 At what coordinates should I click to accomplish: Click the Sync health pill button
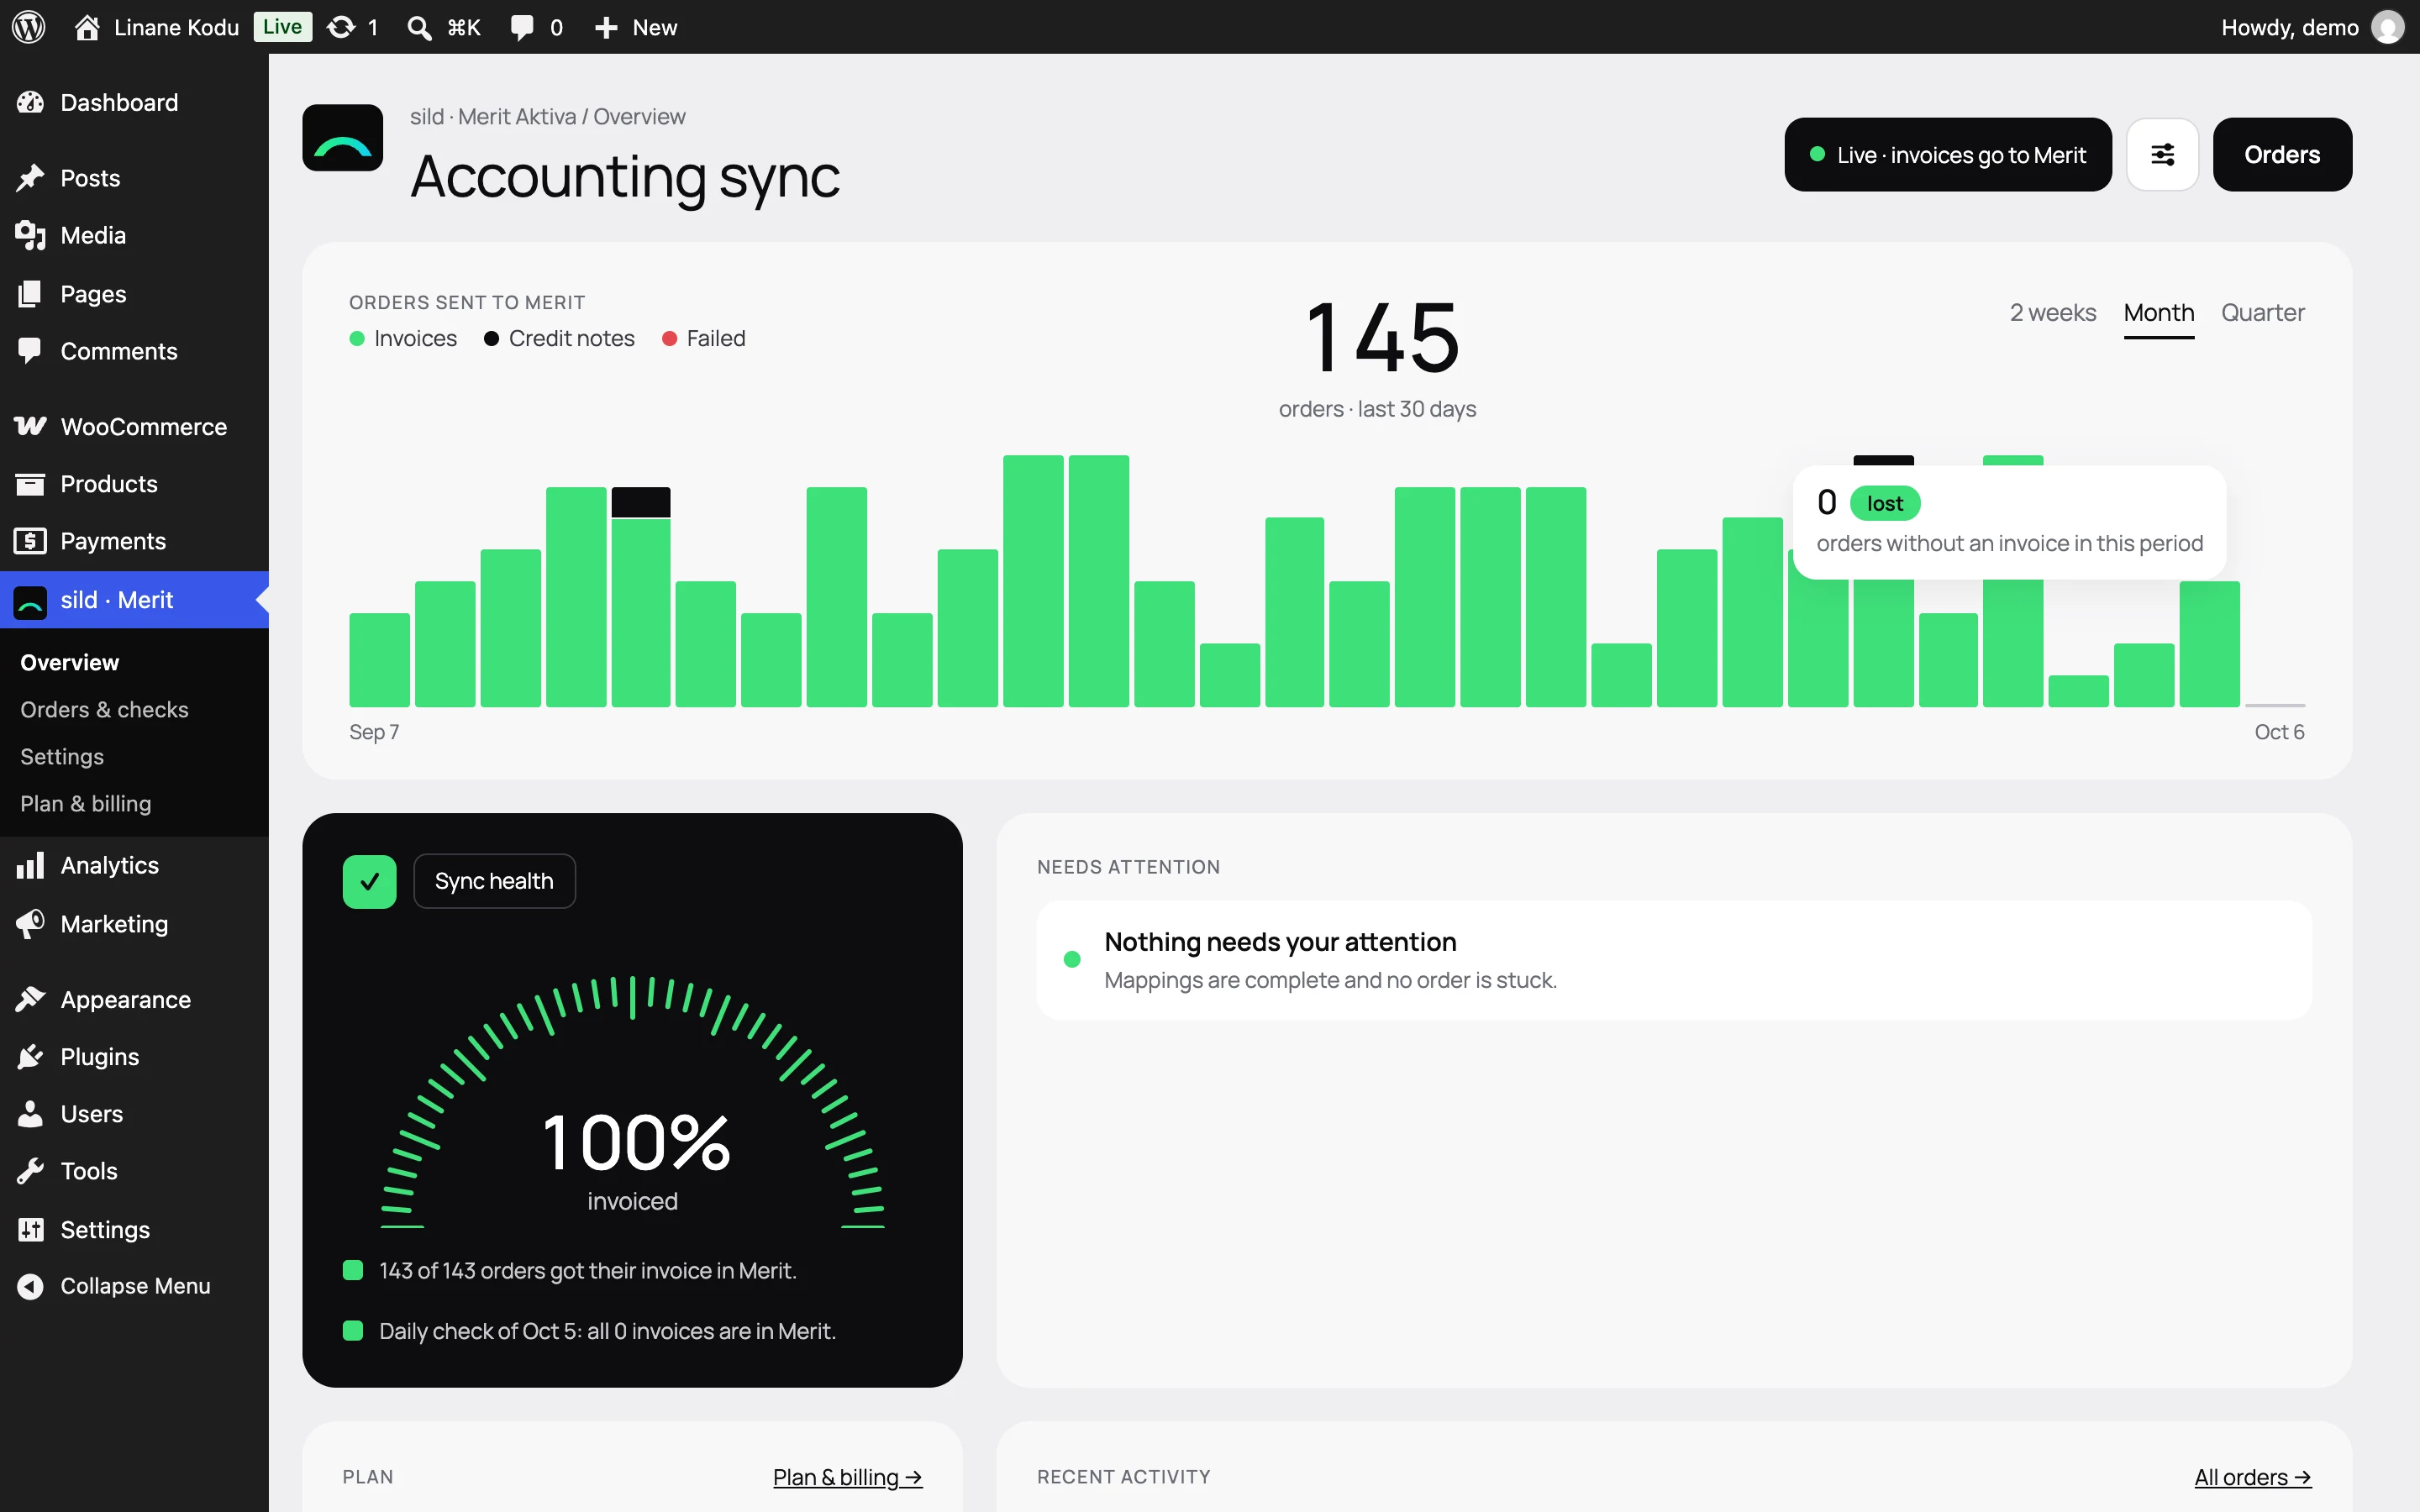click(x=494, y=881)
